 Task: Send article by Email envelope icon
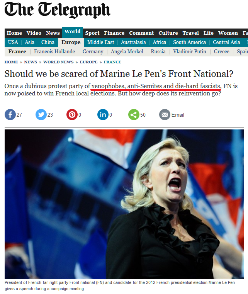tap(165, 115)
